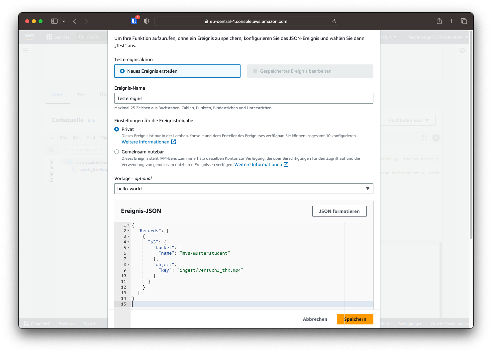Click the Sprache footer link

pyautogui.click(x=91, y=324)
